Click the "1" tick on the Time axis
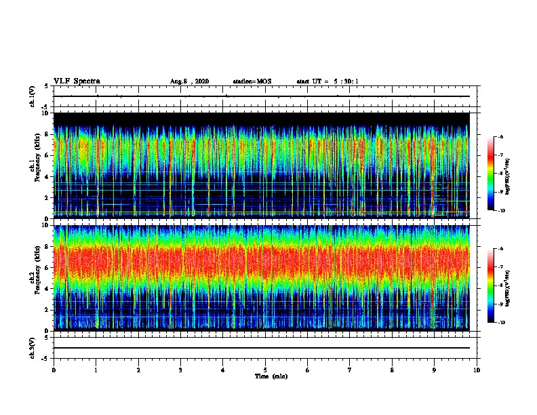 click(x=96, y=370)
